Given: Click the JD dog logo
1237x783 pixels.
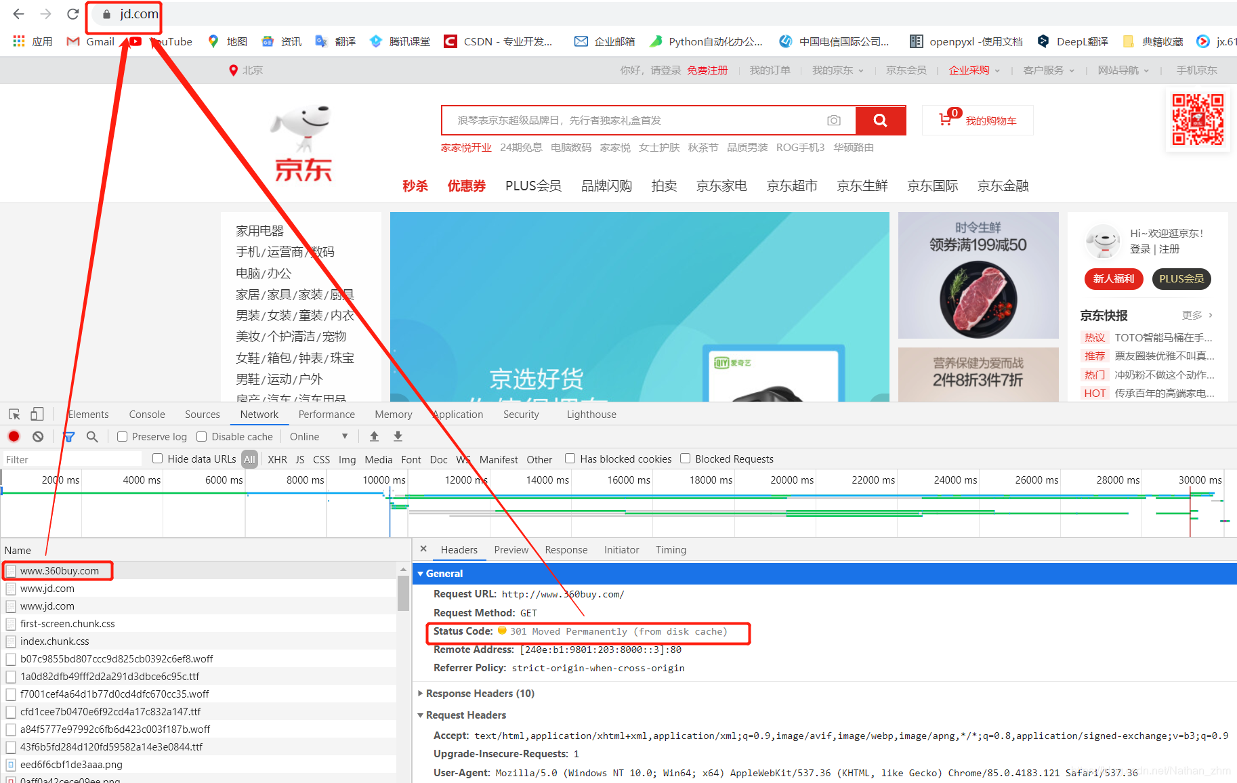Looking at the screenshot, I should tap(302, 142).
